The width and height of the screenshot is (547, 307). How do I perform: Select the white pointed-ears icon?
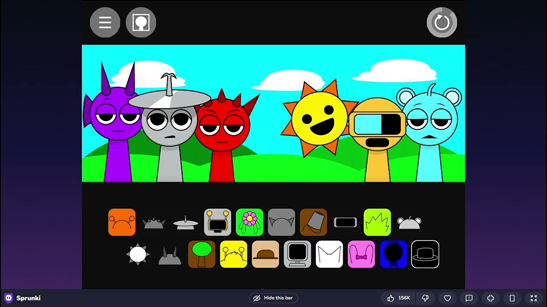click(x=329, y=254)
